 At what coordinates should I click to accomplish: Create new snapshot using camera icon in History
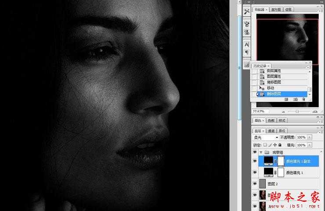(x=295, y=100)
